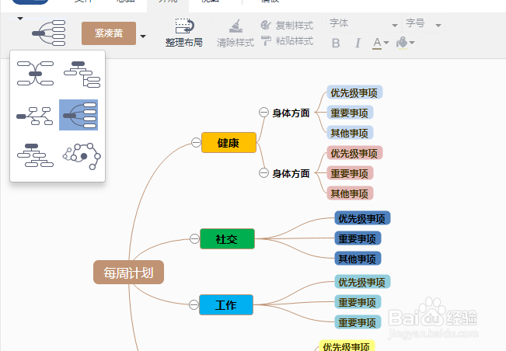The height and width of the screenshot is (351, 506).
Task: Select the yellow 优先级事项 node
Action: (x=347, y=346)
